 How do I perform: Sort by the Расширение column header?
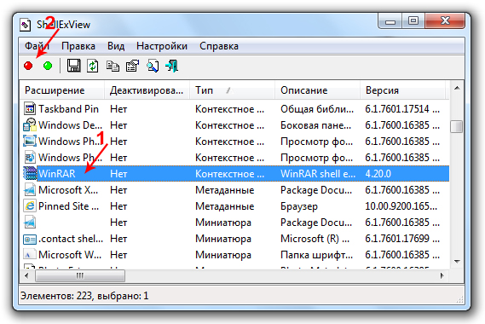62,90
